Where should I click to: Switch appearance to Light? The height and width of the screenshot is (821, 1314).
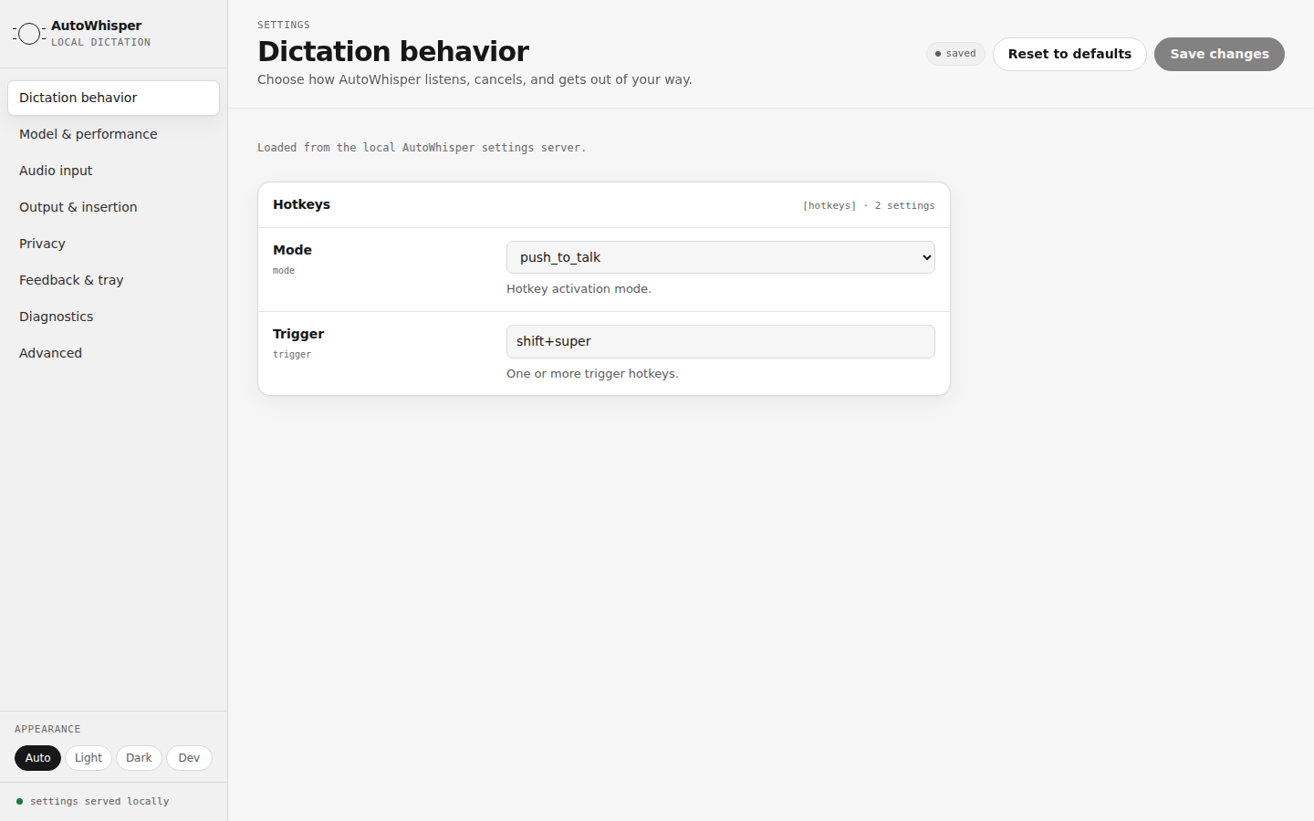89,758
